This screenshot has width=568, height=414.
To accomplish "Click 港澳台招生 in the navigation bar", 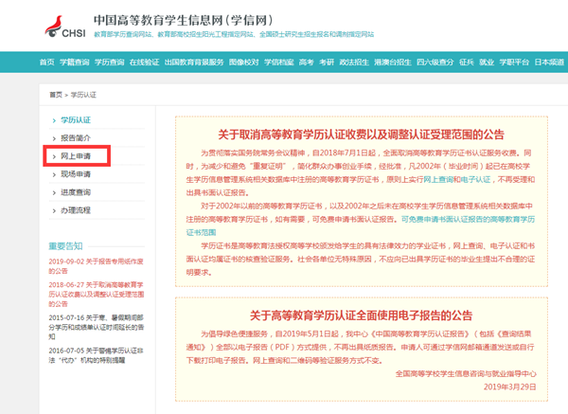I will 390,63.
